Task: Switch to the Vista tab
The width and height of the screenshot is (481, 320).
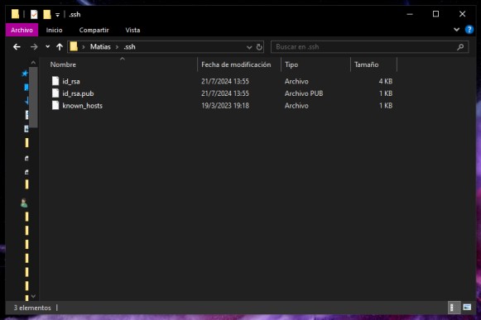Action: click(x=132, y=30)
